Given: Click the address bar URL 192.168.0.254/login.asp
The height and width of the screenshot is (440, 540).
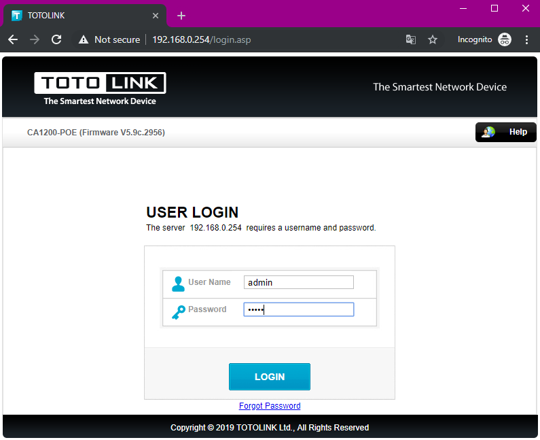Looking at the screenshot, I should pos(202,39).
